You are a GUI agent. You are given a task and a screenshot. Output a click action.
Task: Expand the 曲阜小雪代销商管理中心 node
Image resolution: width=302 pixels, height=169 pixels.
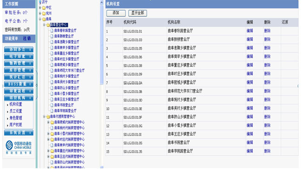click(x=48, y=133)
